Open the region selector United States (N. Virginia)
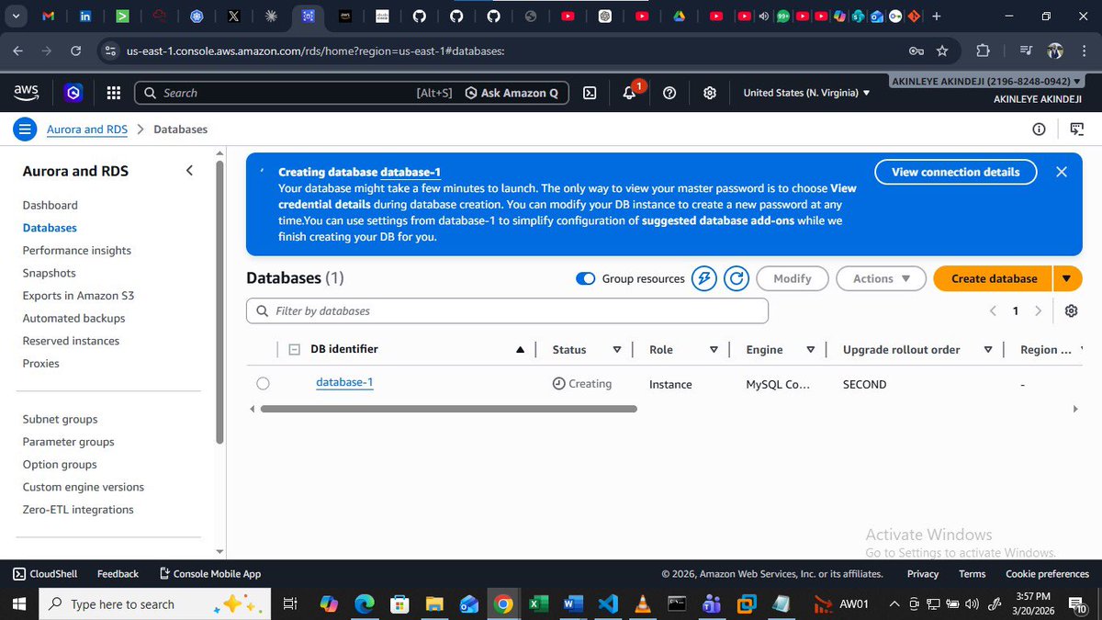This screenshot has width=1102, height=620. point(806,93)
